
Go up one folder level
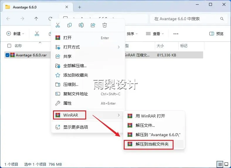[x=36, y=19]
